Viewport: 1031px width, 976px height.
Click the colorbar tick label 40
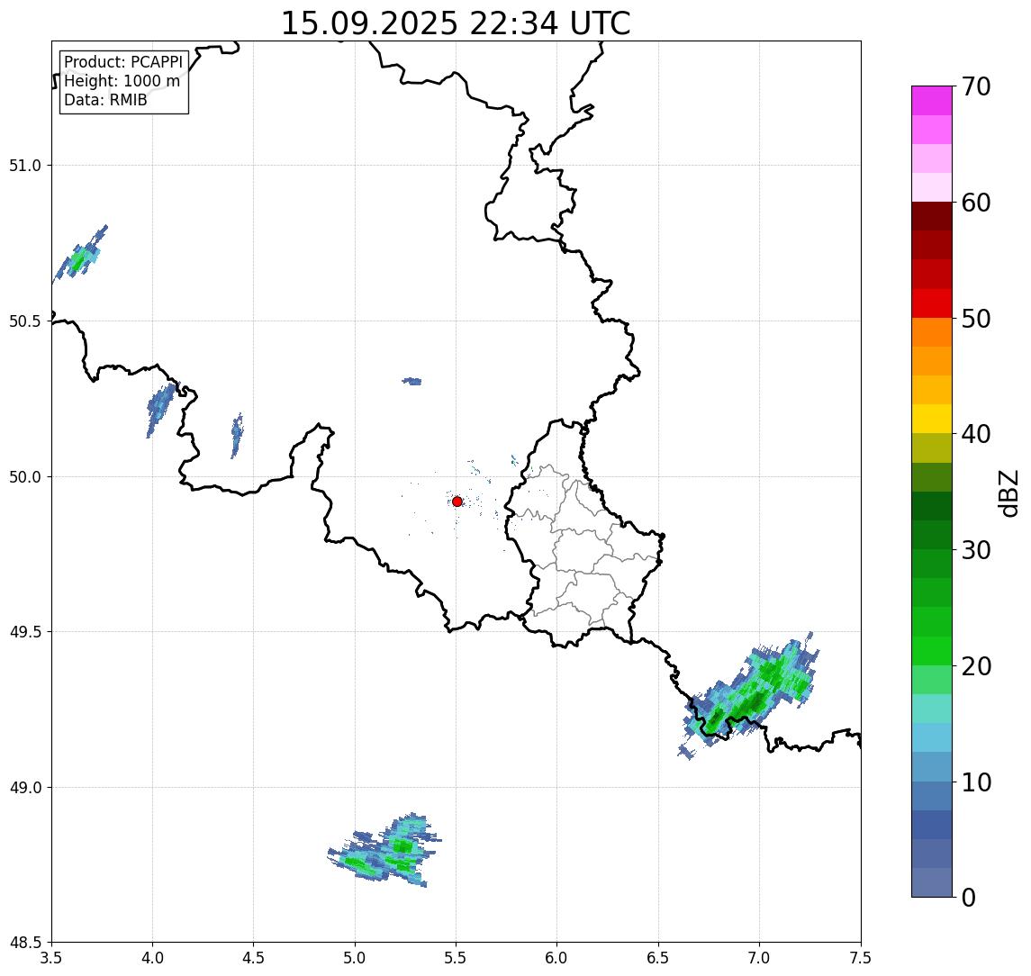(x=976, y=434)
